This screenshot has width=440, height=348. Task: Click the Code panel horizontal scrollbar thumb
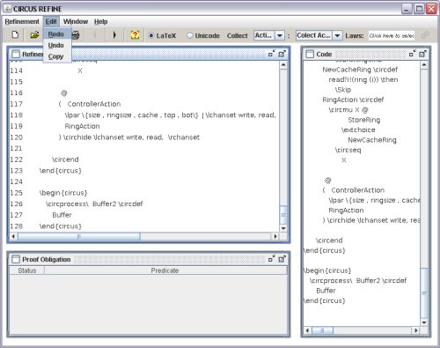(322, 330)
